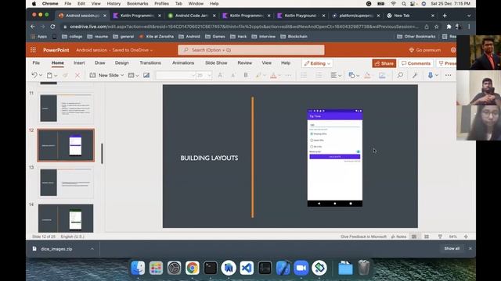Open the Kotlin Playground browser tab
501x281 pixels.
[301, 16]
